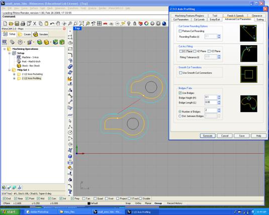Click the Bridge Height input field
Viewport: 269px width, 215px height.
point(211,97)
